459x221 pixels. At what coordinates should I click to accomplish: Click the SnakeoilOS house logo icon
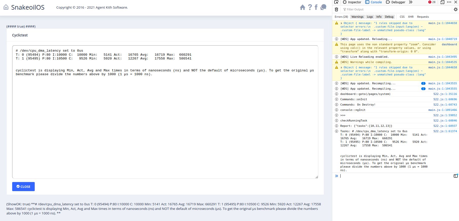[x=6, y=7]
